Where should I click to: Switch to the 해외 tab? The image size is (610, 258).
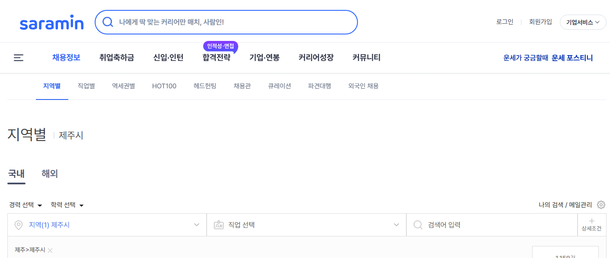pyautogui.click(x=49, y=174)
